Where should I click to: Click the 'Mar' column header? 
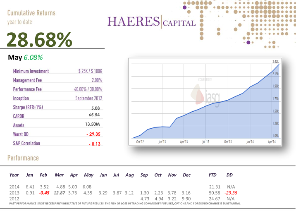(x=59, y=175)
